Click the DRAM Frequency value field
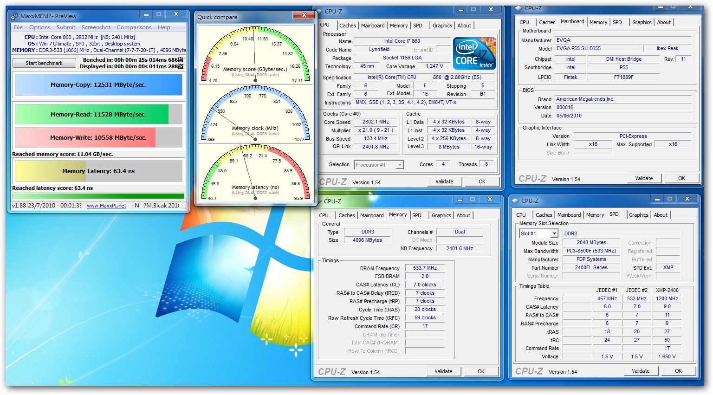Image resolution: width=713 pixels, height=395 pixels. point(425,268)
